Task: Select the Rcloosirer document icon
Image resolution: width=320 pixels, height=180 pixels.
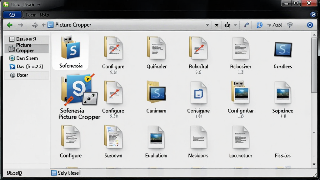Action: (x=241, y=48)
